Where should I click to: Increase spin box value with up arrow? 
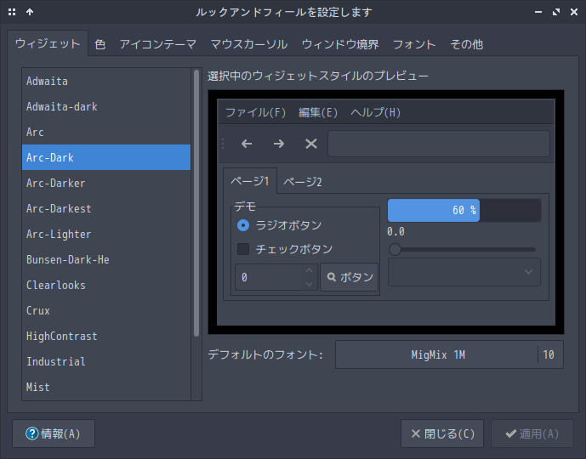tap(309, 270)
